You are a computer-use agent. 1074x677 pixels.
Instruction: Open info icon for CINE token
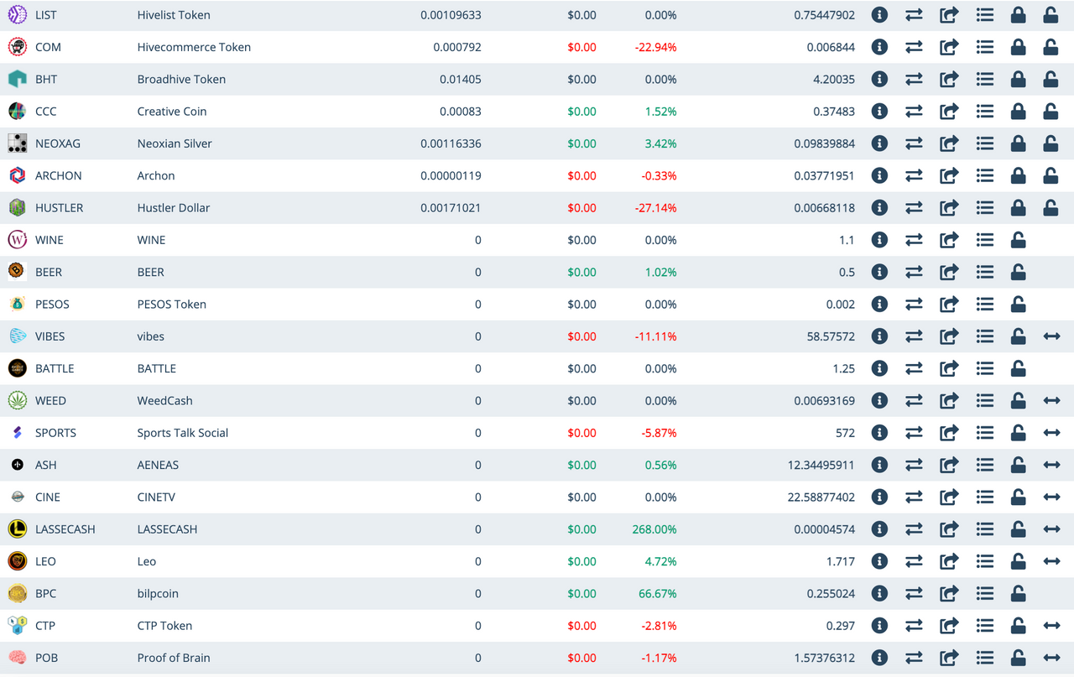pos(879,497)
